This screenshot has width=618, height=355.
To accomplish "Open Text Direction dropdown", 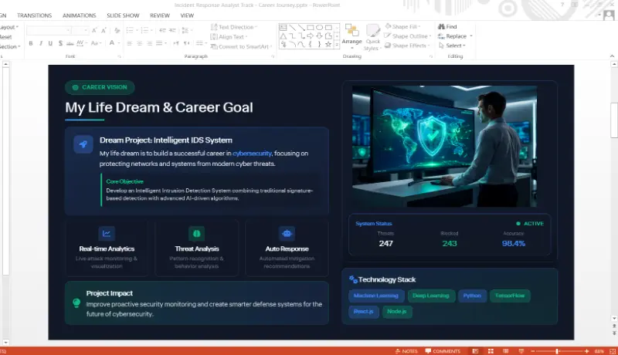I will click(x=234, y=27).
